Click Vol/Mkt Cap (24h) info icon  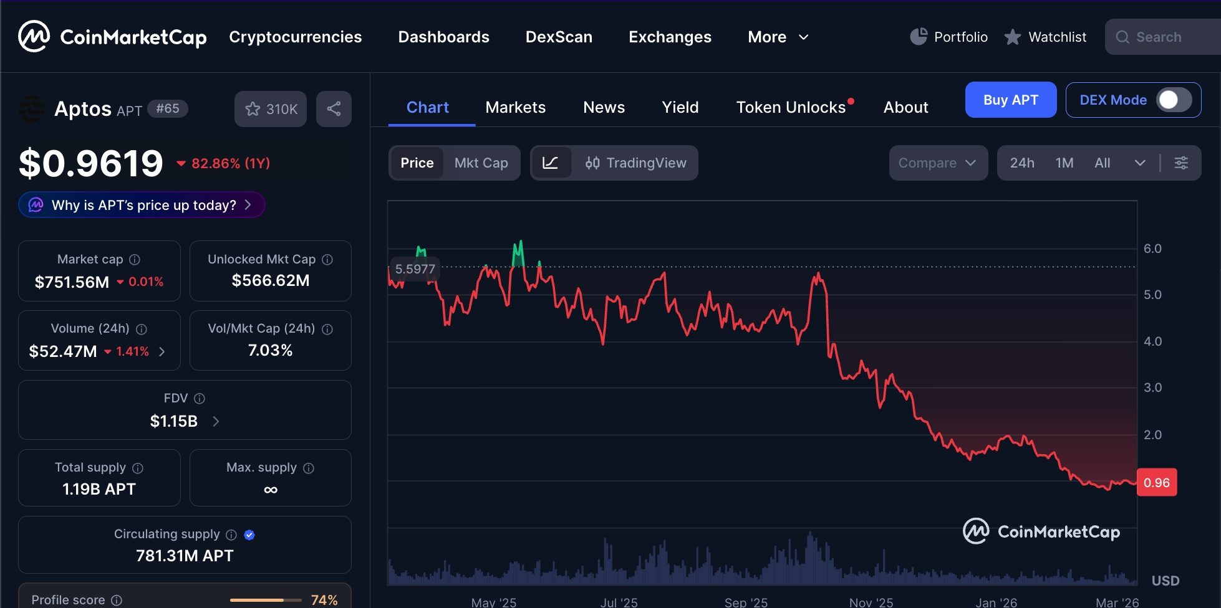(327, 329)
